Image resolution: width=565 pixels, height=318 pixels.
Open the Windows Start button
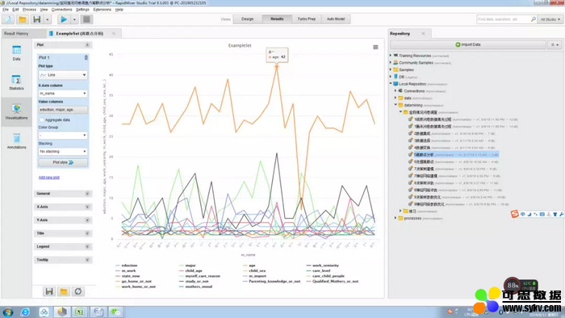point(7,312)
